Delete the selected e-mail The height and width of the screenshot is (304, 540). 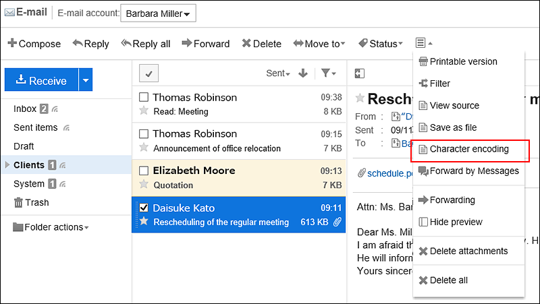pyautogui.click(x=261, y=44)
